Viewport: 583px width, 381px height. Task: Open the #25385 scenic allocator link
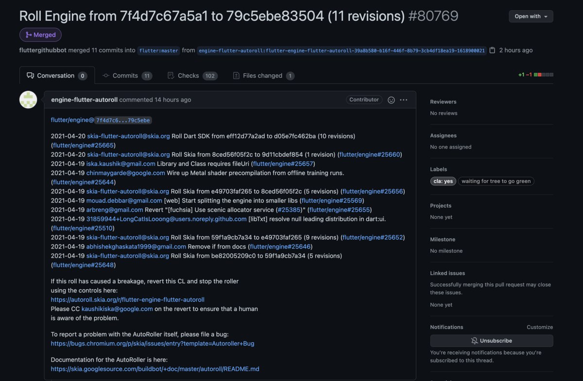click(289, 210)
